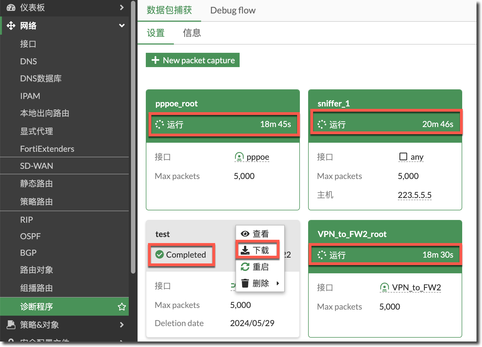Expand the 策略&对象 chevron
The width and height of the screenshot is (482, 347).
pyautogui.click(x=122, y=325)
